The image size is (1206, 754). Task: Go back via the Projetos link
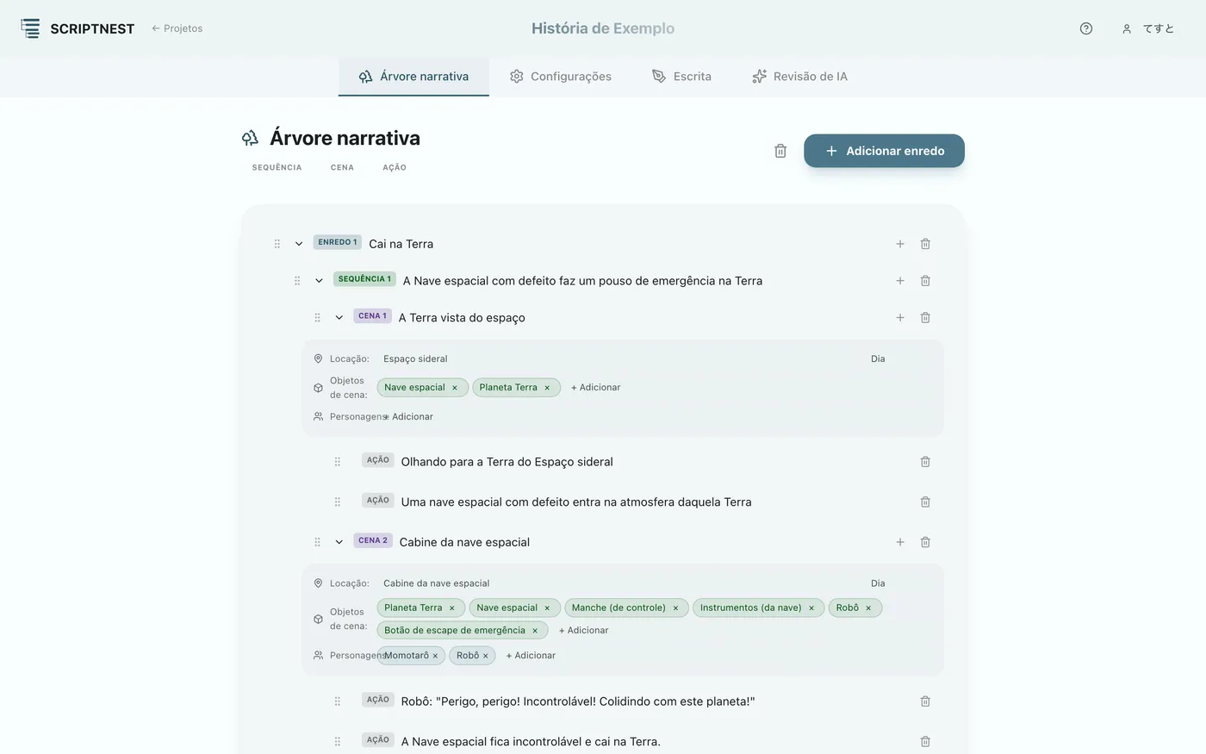(177, 28)
